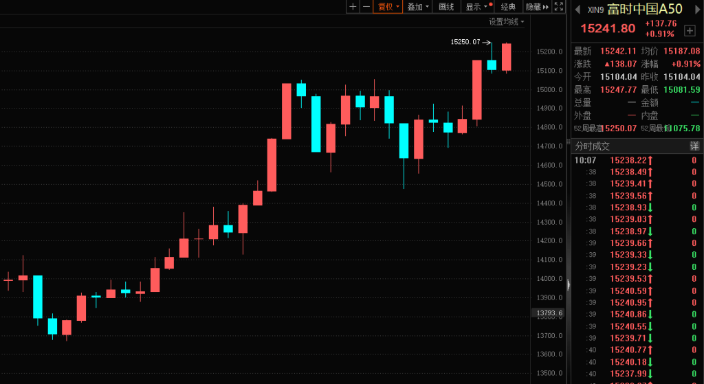This screenshot has height=384, width=704.
Task: Select the tick row priced 15238.49
Action: (x=636, y=172)
